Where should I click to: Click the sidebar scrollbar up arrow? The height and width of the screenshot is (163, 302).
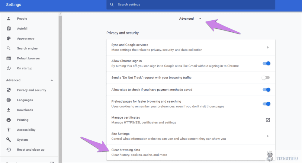coord(60,14)
